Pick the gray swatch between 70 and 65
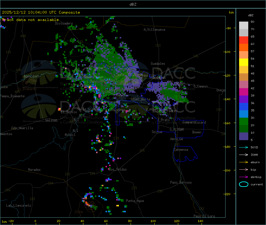This screenshot has width=266, height=225. pos(244,33)
